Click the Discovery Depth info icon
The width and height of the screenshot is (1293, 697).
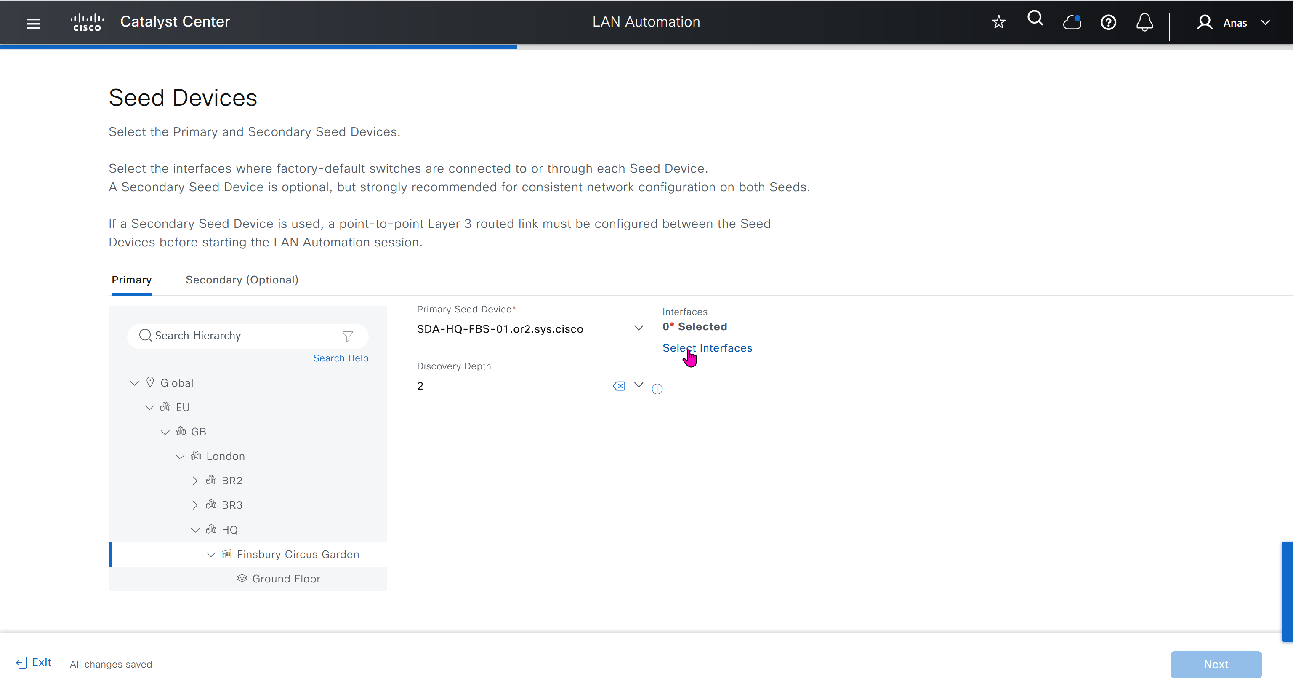pos(657,389)
